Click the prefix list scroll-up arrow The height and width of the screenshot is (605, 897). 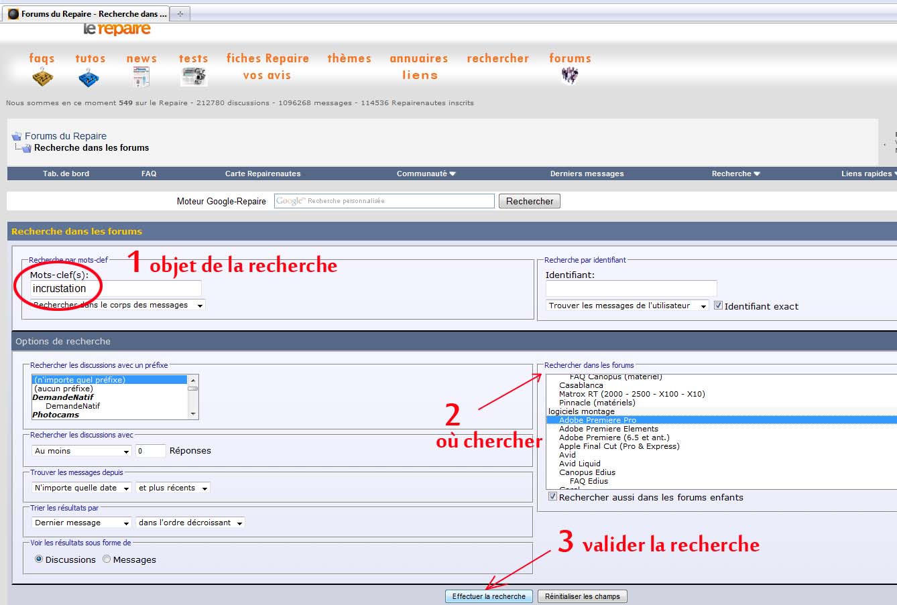[193, 381]
